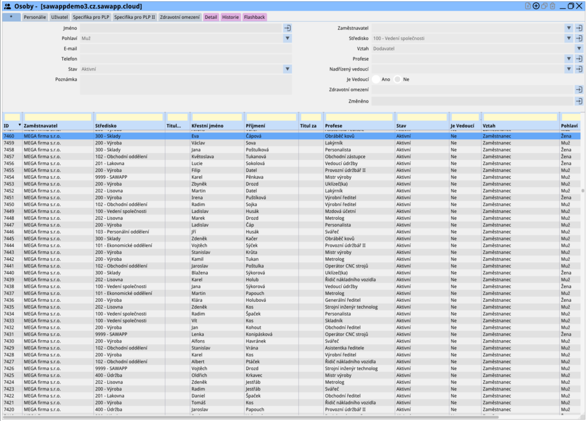
Task: Click the duplicate record icon in title bar
Action: click(544, 6)
